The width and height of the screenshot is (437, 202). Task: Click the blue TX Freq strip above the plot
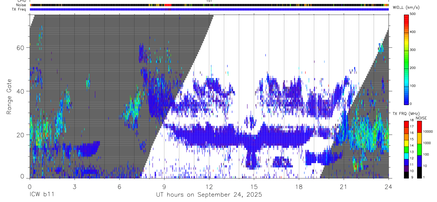tap(209, 9)
